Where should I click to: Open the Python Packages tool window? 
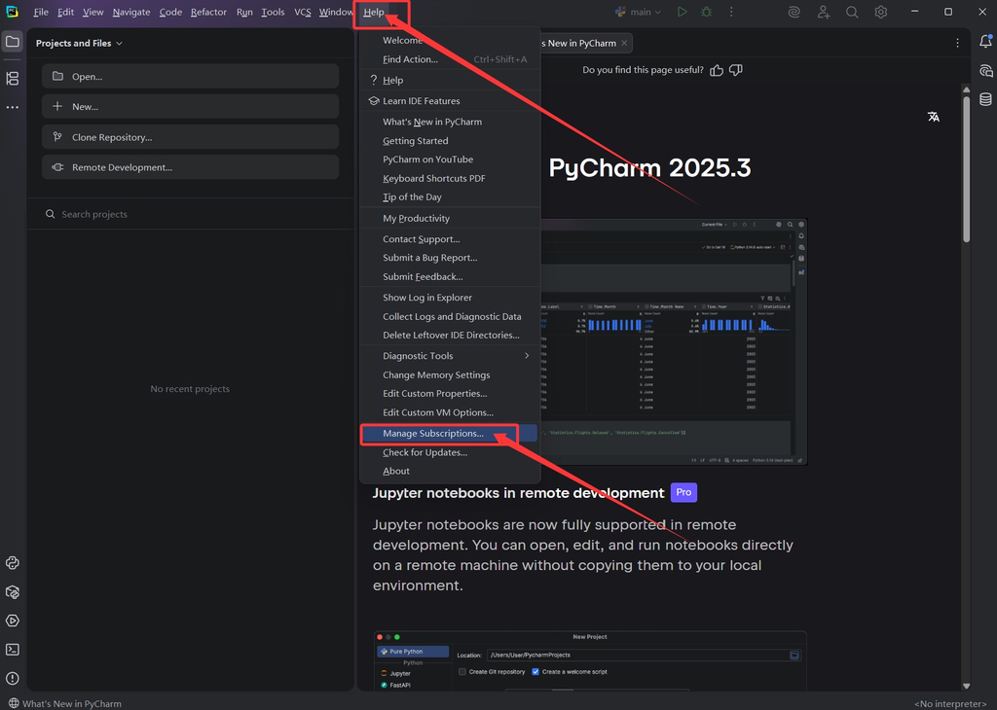[12, 592]
